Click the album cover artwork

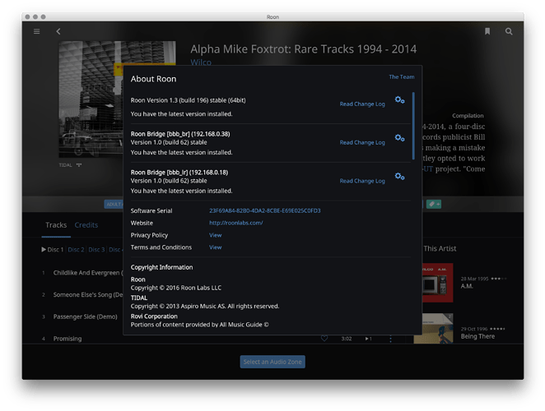(91, 99)
